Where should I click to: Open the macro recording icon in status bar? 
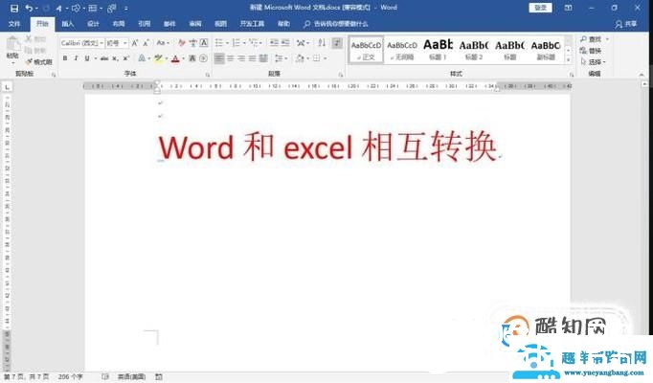point(159,376)
